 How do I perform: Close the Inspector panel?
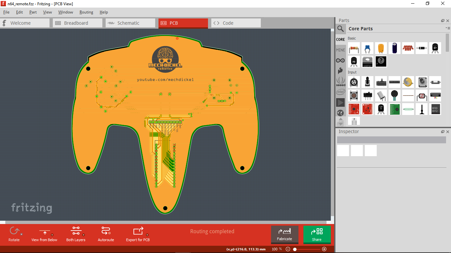[x=448, y=132]
